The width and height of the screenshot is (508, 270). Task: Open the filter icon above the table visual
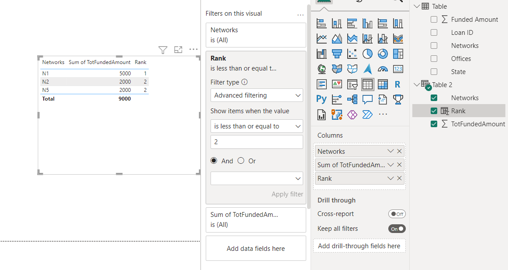pos(163,50)
